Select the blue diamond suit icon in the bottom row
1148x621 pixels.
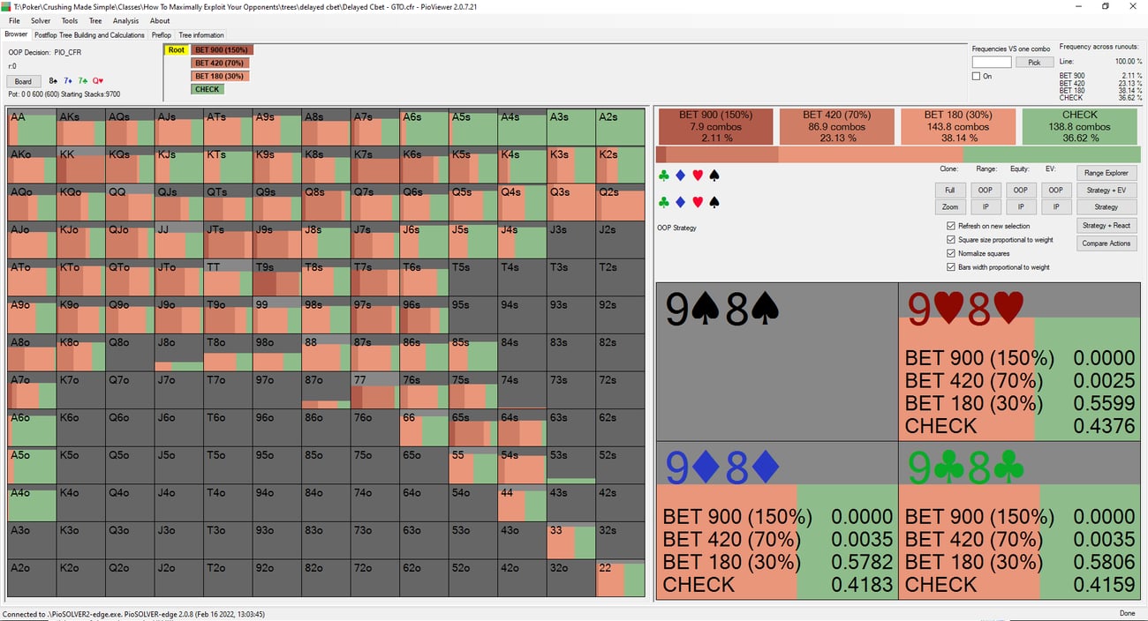tap(681, 202)
